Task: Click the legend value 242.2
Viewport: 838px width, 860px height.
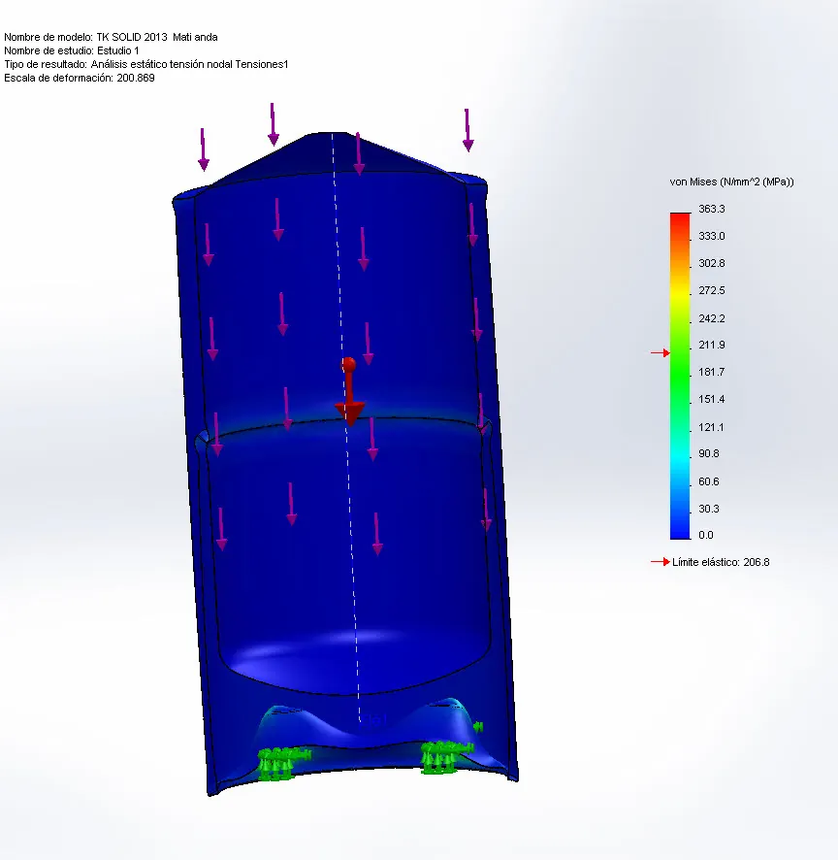Action: pos(711,318)
